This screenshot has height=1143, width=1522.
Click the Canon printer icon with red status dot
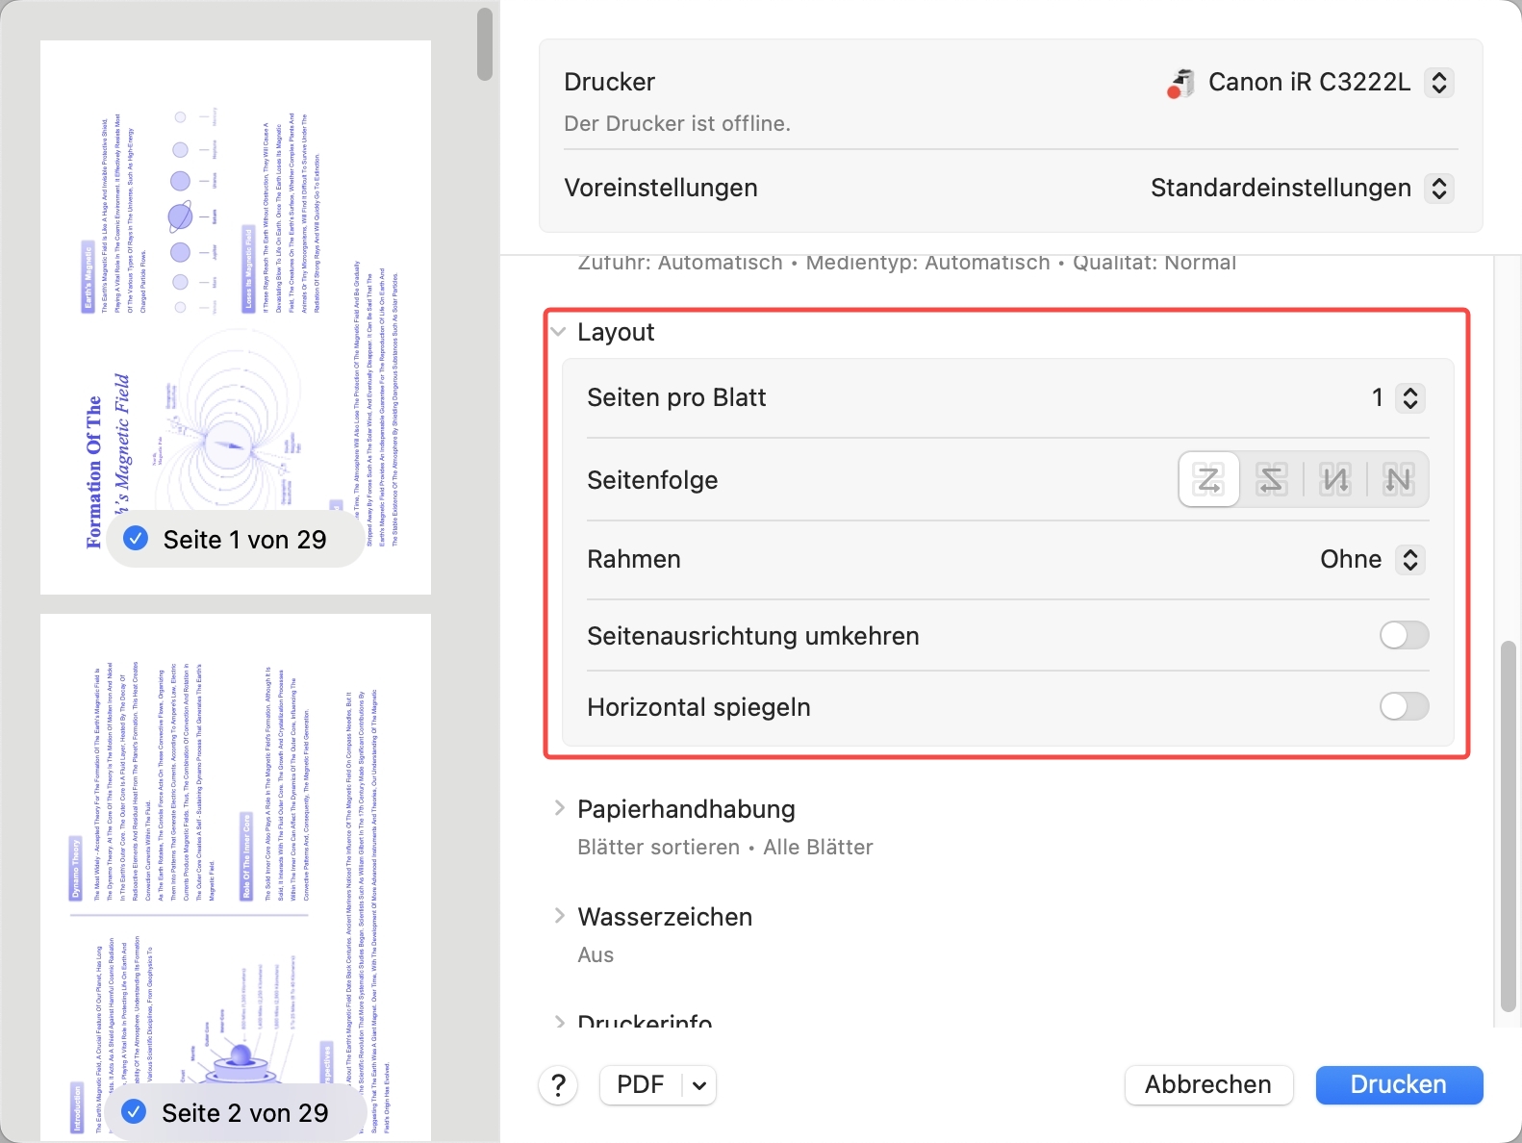(x=1180, y=84)
